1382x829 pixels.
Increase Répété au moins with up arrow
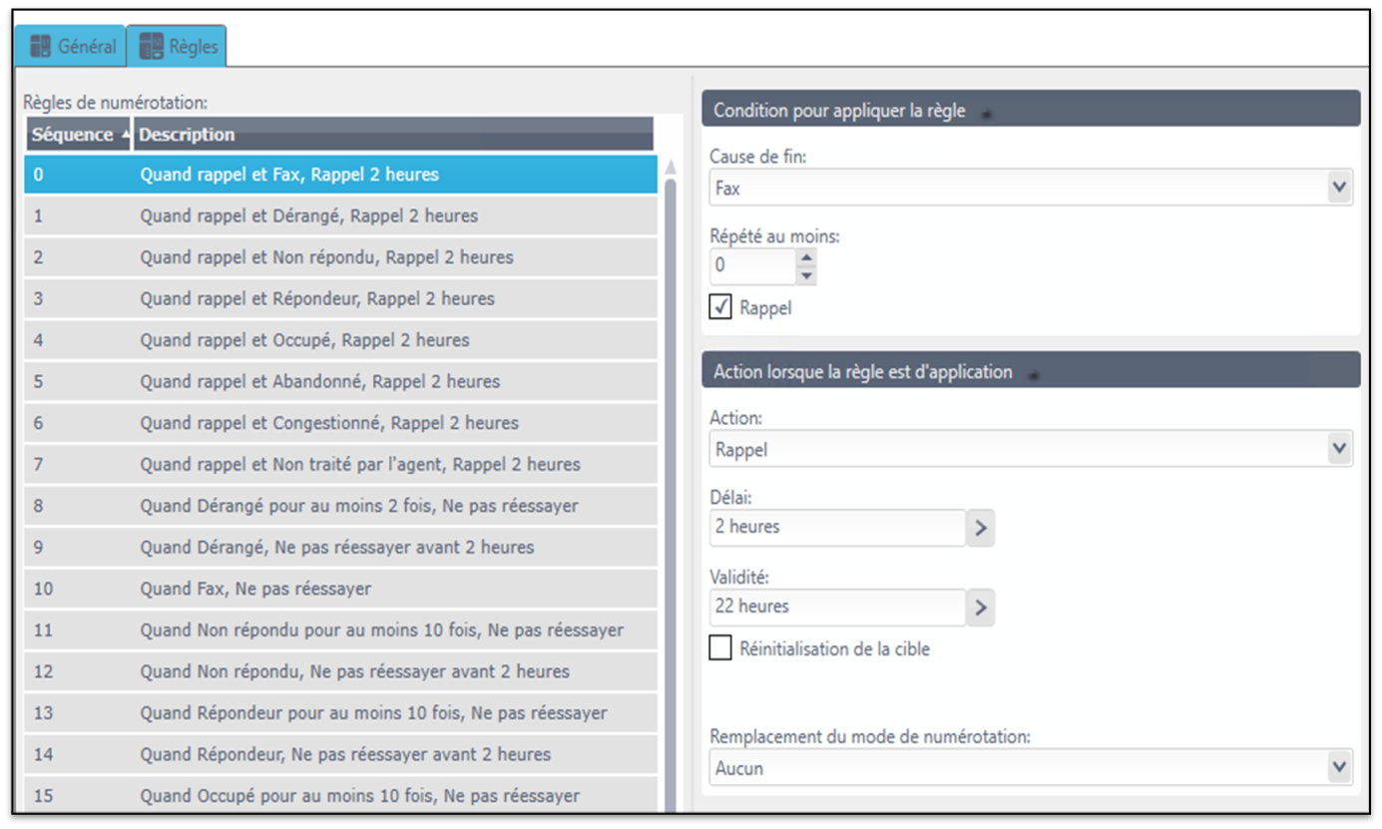click(807, 257)
